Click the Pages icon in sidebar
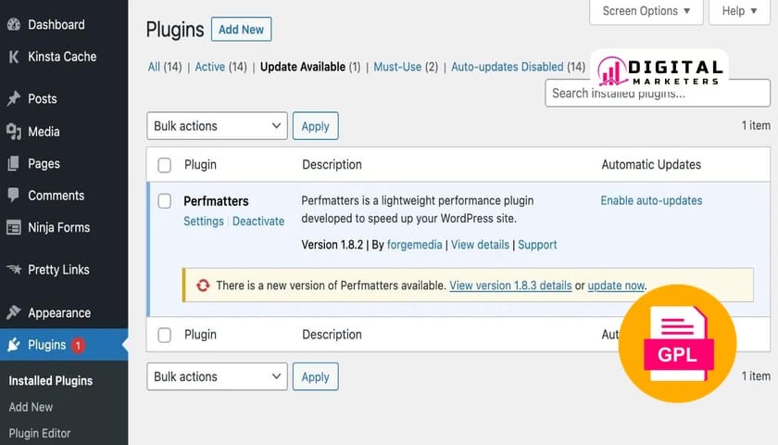The width and height of the screenshot is (778, 445). click(13, 163)
